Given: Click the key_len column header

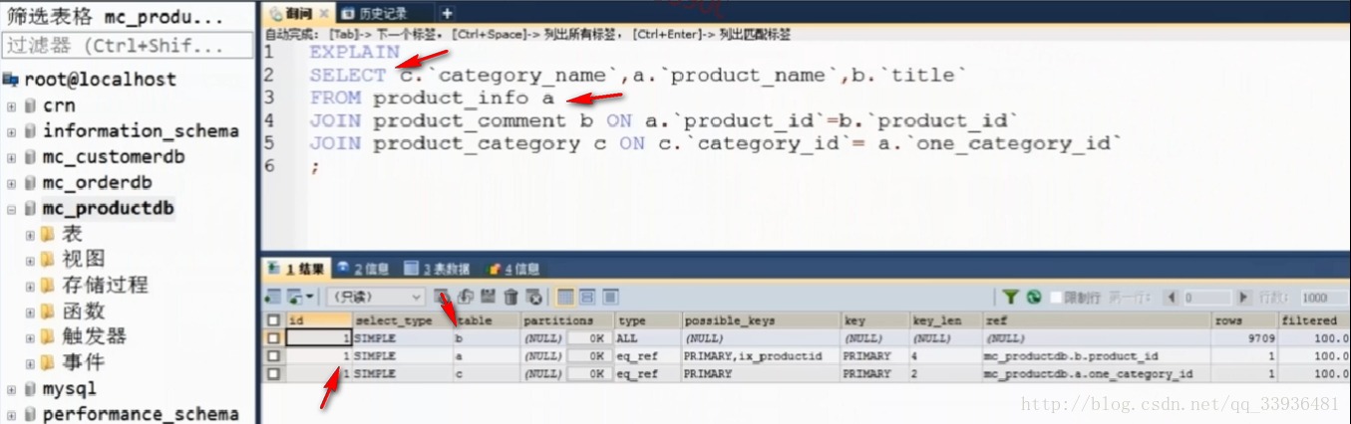Looking at the screenshot, I should click(946, 320).
